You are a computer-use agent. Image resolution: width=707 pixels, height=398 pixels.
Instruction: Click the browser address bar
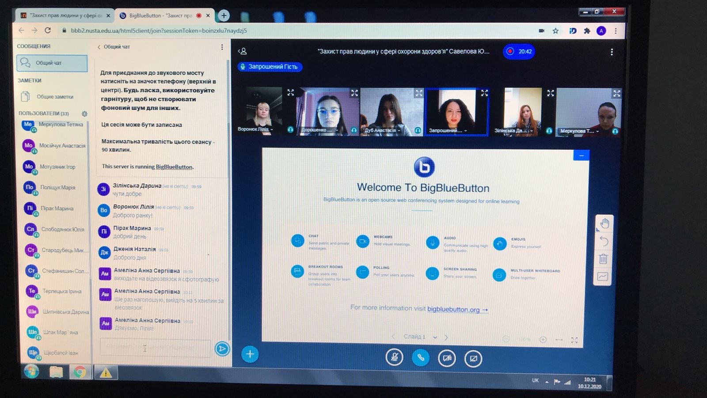296,30
